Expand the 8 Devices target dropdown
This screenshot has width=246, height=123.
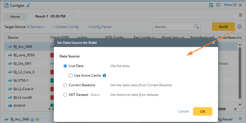(36, 27)
